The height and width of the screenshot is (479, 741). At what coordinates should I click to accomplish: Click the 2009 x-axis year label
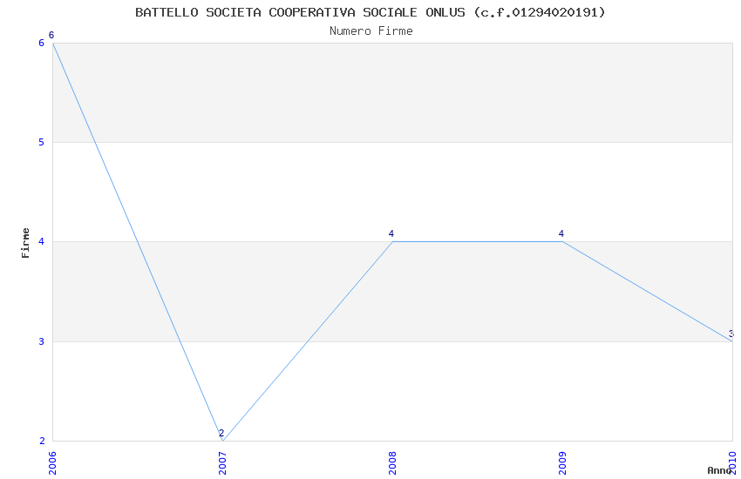click(x=562, y=462)
